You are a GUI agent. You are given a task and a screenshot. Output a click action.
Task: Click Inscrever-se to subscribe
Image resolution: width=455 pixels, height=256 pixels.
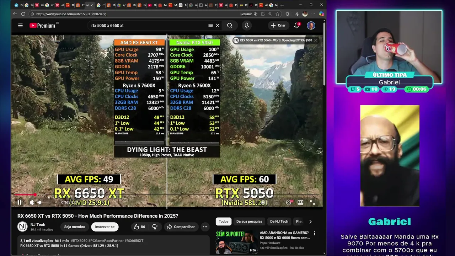[105, 227]
